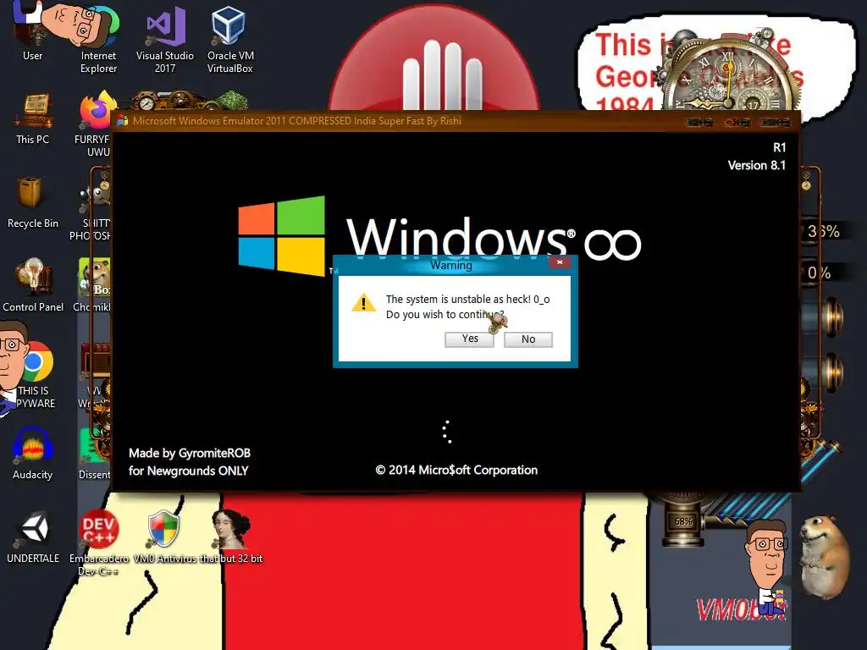The width and height of the screenshot is (867, 650).
Task: Close the emulator window
Action: click(x=776, y=122)
